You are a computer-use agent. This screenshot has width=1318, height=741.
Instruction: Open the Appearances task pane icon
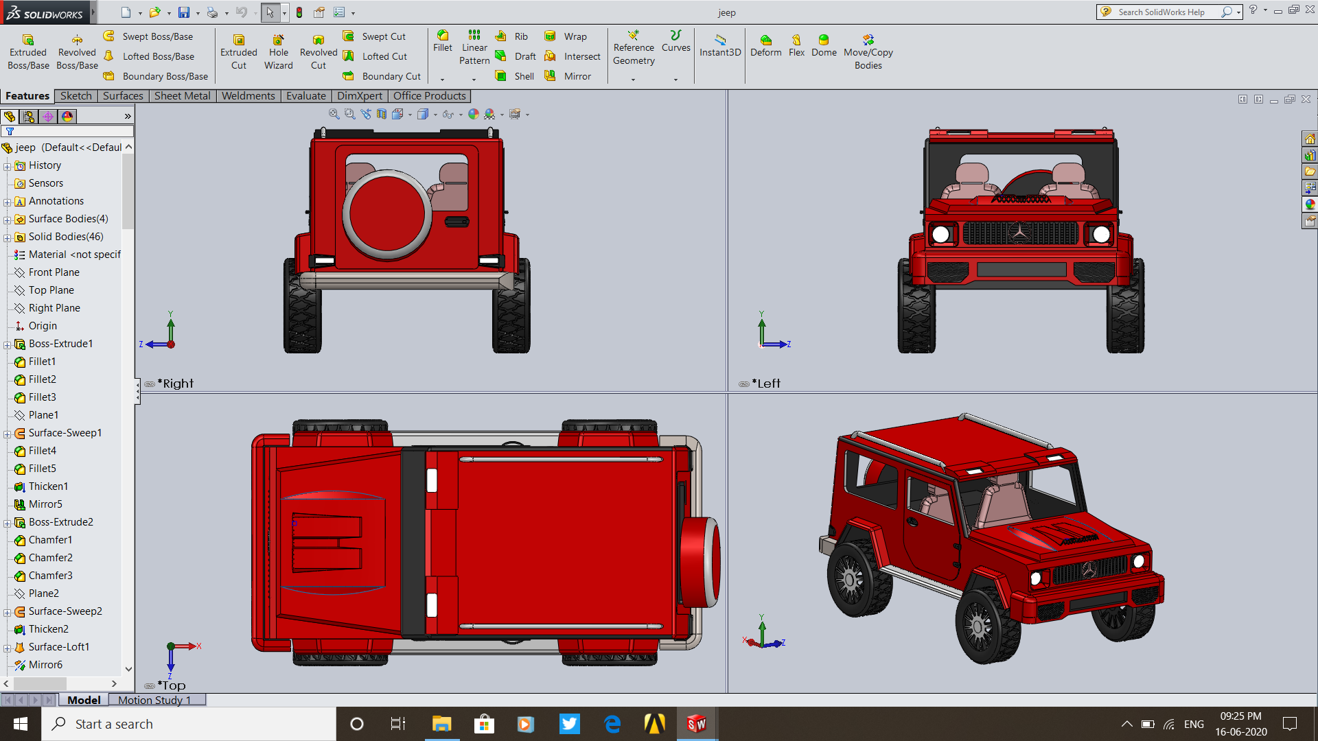(1310, 204)
